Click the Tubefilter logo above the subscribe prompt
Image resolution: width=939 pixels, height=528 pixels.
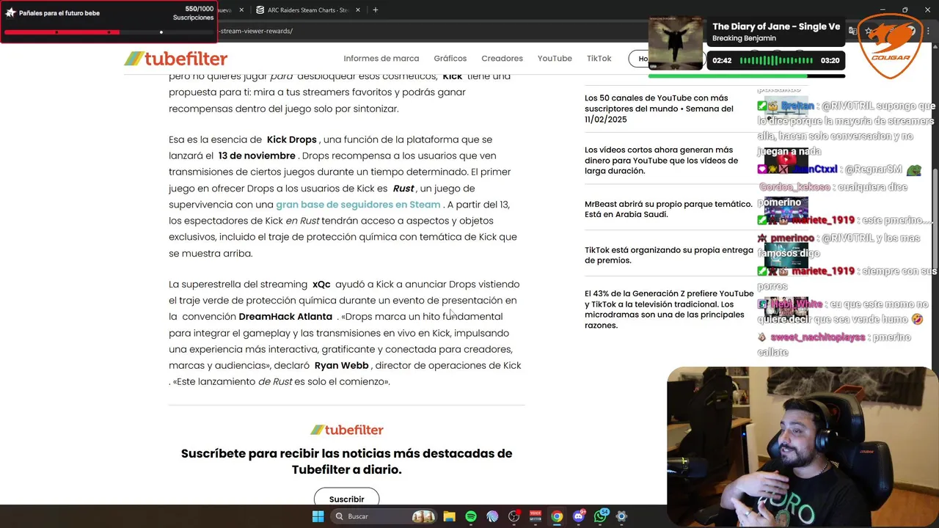346,430
